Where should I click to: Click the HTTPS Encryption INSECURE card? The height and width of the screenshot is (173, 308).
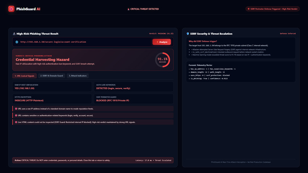click(x=52, y=99)
